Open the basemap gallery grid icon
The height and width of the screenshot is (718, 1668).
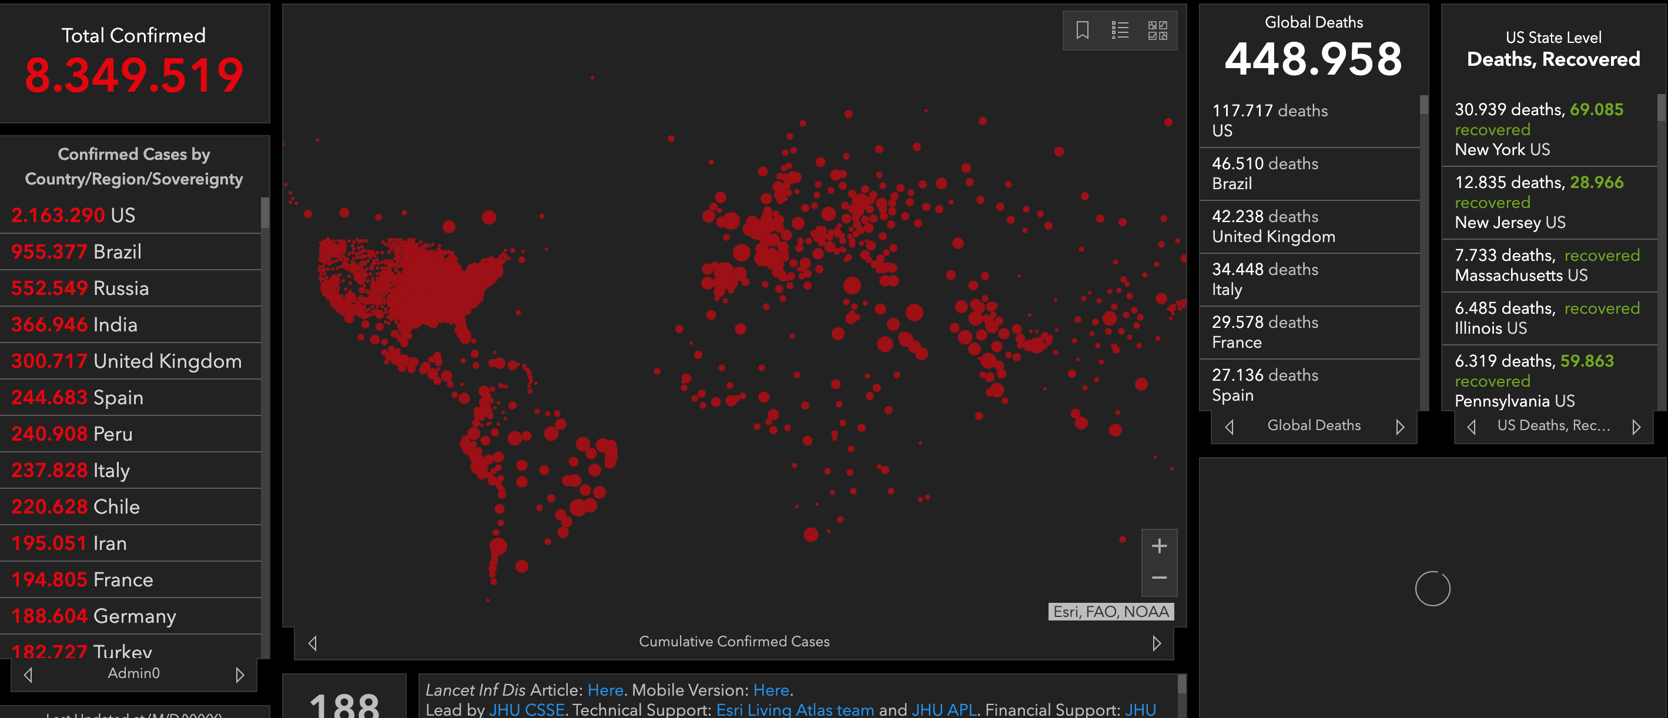[x=1157, y=31]
